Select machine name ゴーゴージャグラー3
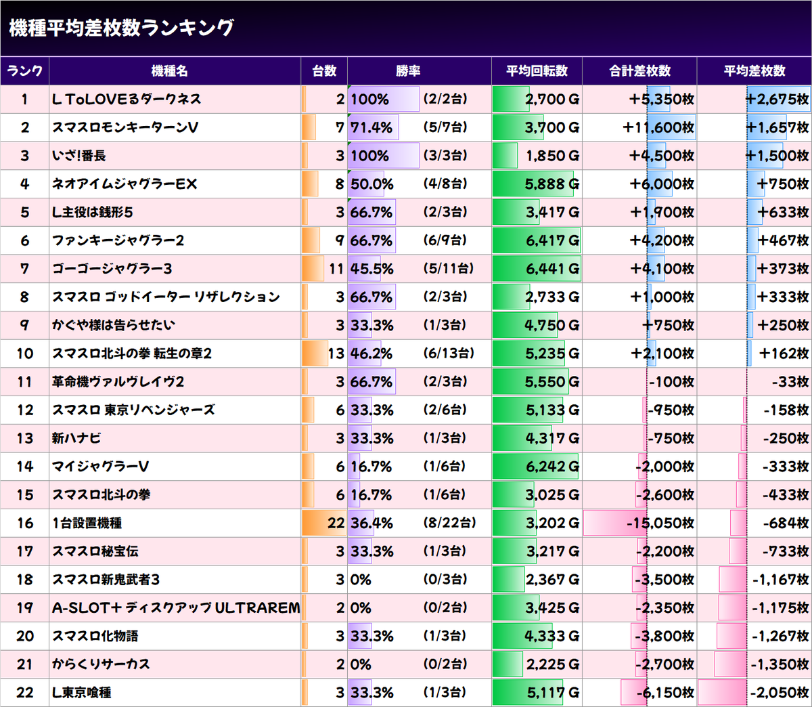The width and height of the screenshot is (812, 707). click(x=112, y=269)
